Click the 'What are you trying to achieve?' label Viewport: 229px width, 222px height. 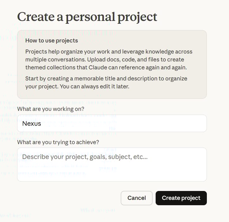[x=58, y=142]
